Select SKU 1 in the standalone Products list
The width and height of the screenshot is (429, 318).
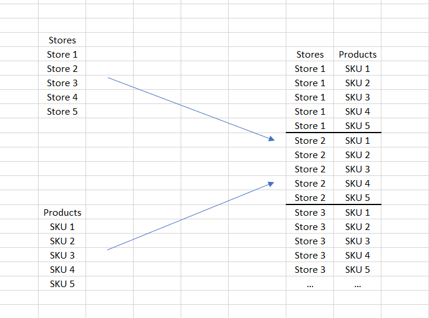(62, 227)
